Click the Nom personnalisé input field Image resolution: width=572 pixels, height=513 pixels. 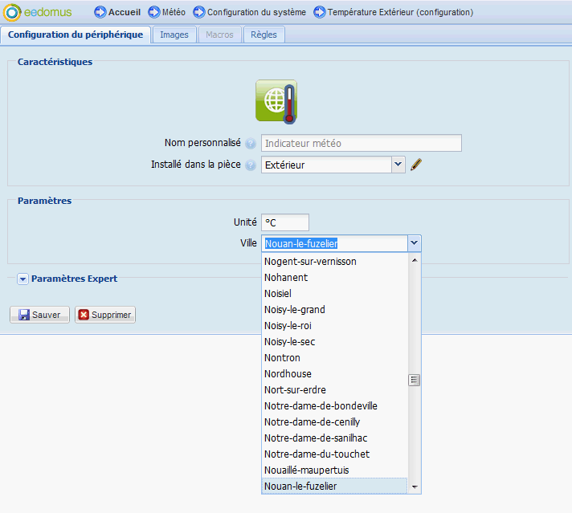[x=362, y=143]
